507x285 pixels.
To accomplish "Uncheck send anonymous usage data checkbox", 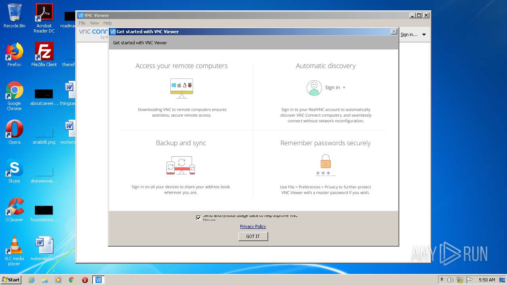I will [x=198, y=218].
